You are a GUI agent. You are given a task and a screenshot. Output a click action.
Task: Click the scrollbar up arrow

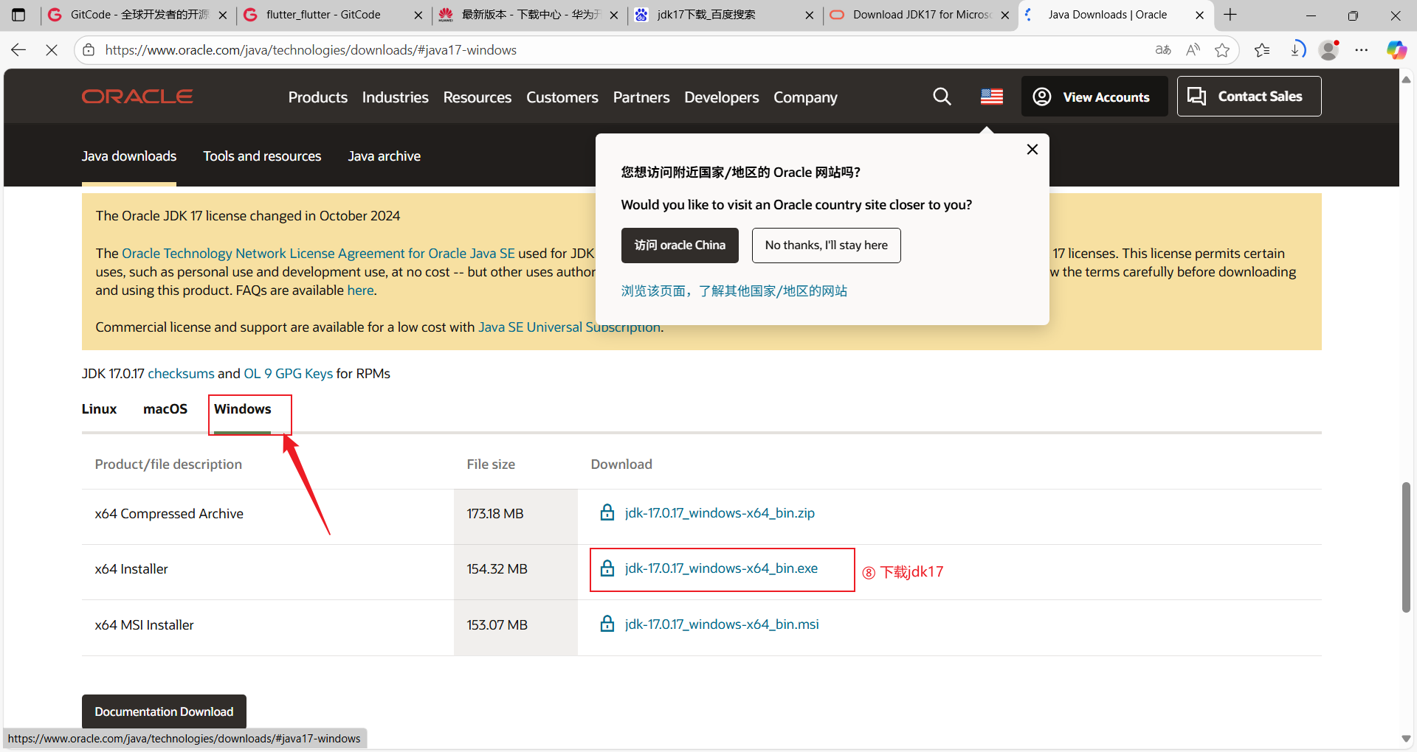click(1406, 79)
